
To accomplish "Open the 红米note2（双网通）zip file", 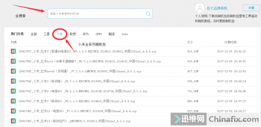I will (80, 72).
